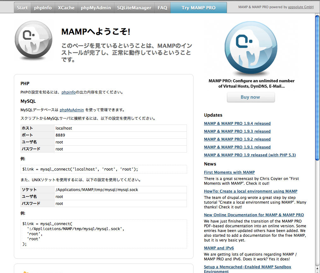Read the First Moments with MAMP article

230,172
